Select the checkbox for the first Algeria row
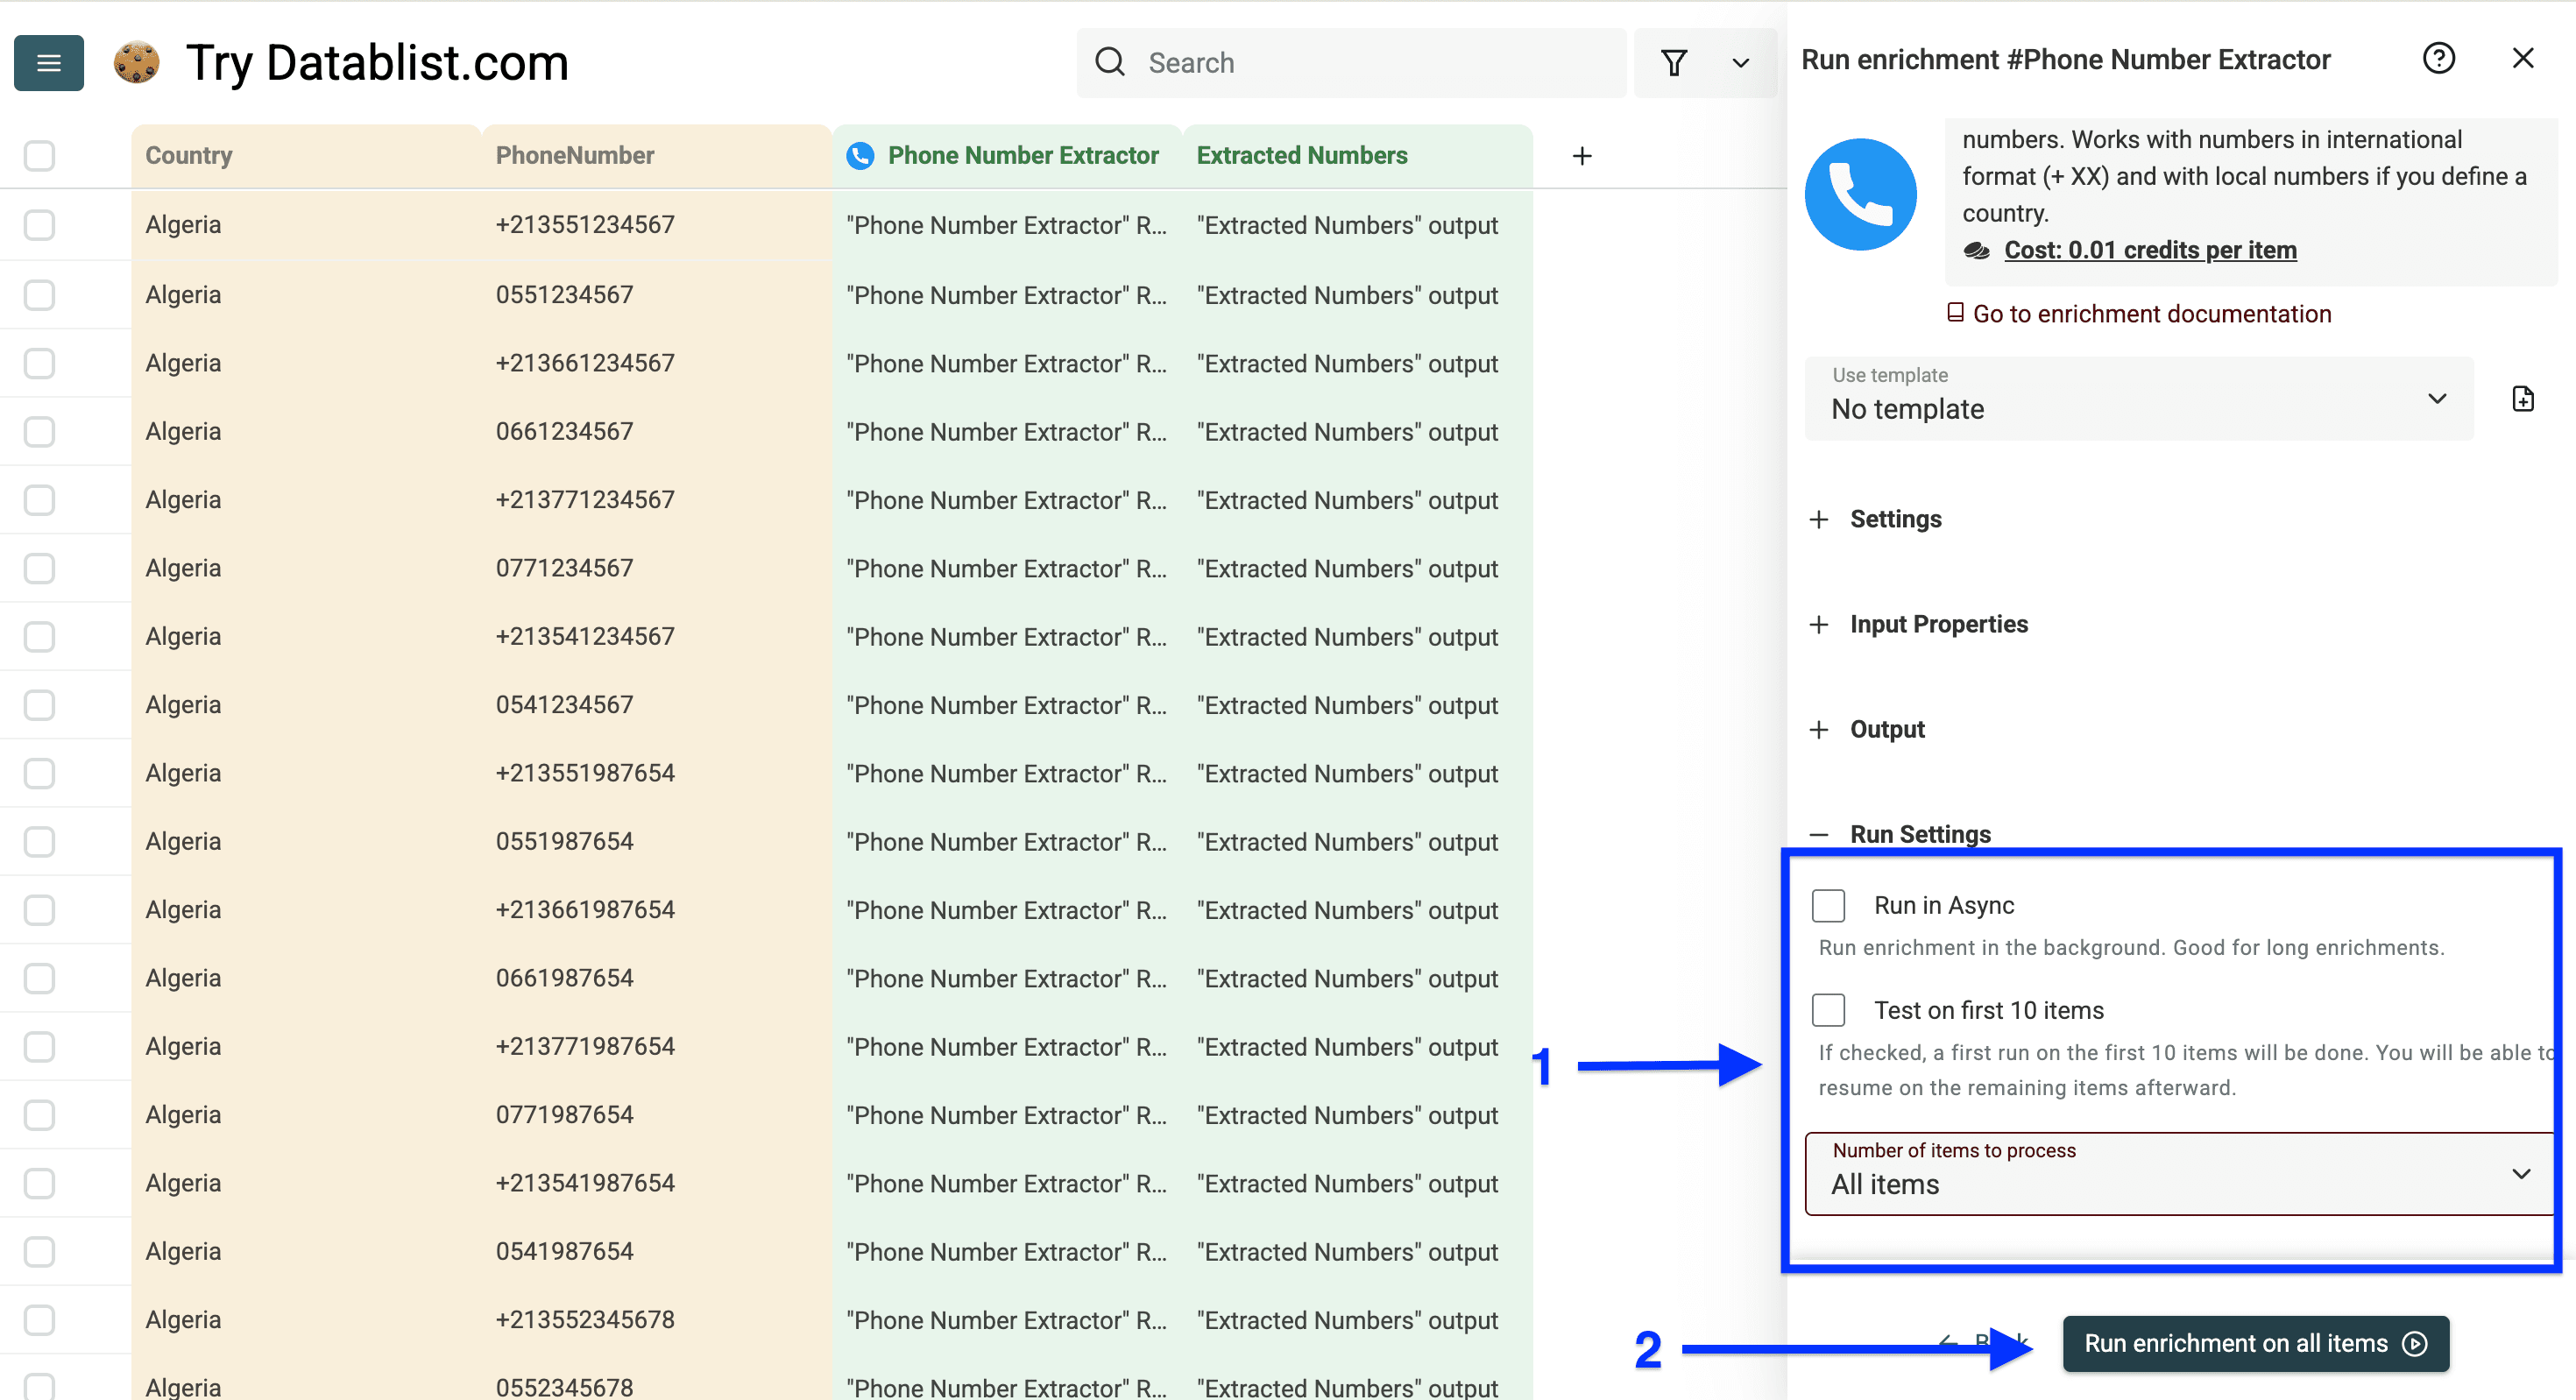The height and width of the screenshot is (1400, 2576). click(38, 224)
